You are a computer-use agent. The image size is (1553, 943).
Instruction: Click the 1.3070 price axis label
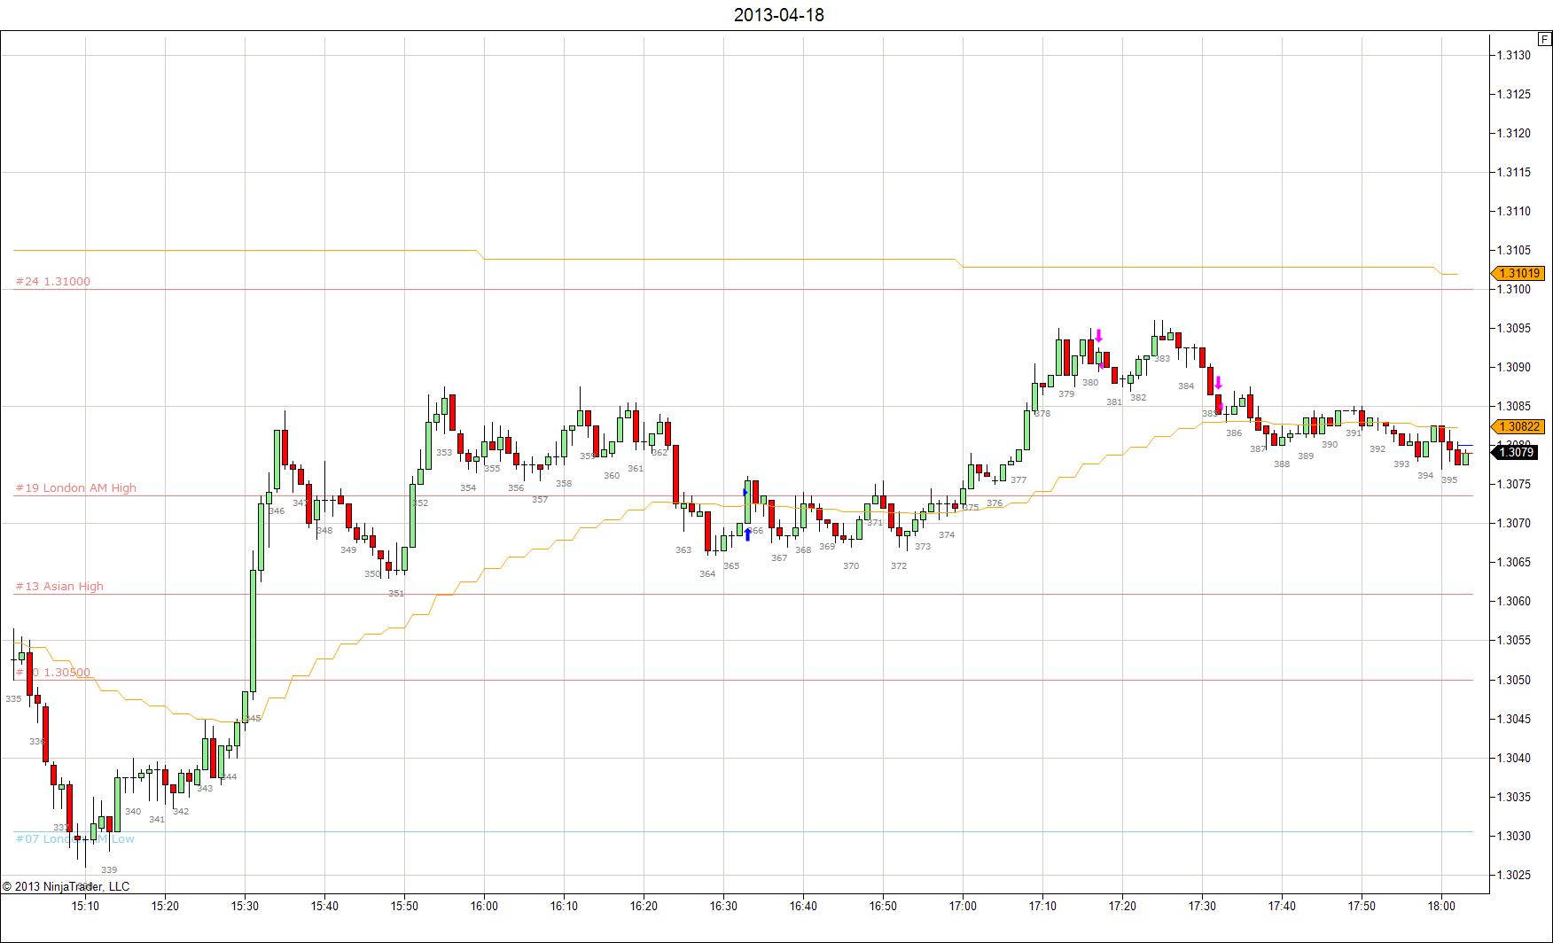pyautogui.click(x=1514, y=524)
